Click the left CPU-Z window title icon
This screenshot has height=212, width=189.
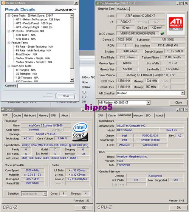coord(3,110)
